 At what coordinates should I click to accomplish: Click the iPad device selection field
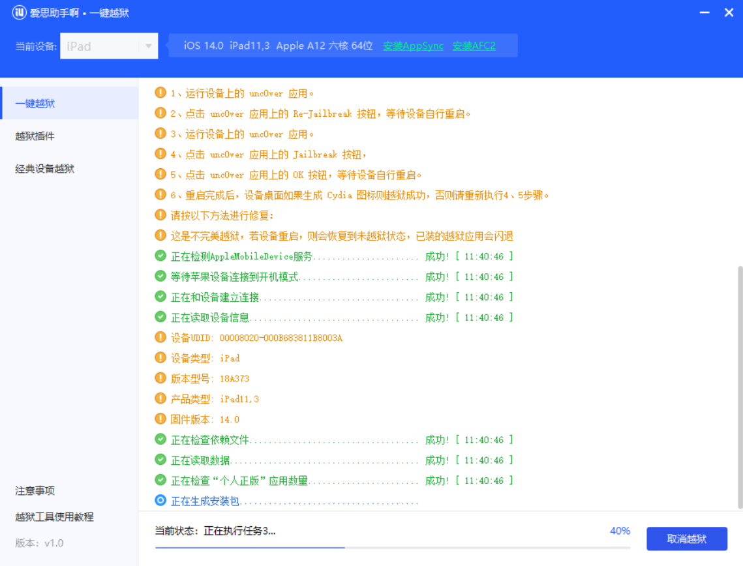click(99, 46)
